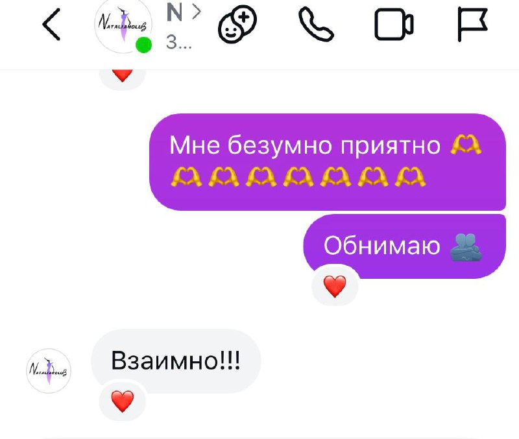Open the add sticker avatar icon
519x439 pixels.
pyautogui.click(x=237, y=24)
